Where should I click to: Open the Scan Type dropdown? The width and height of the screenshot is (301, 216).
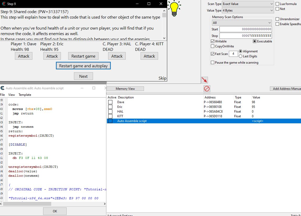click(248, 4)
